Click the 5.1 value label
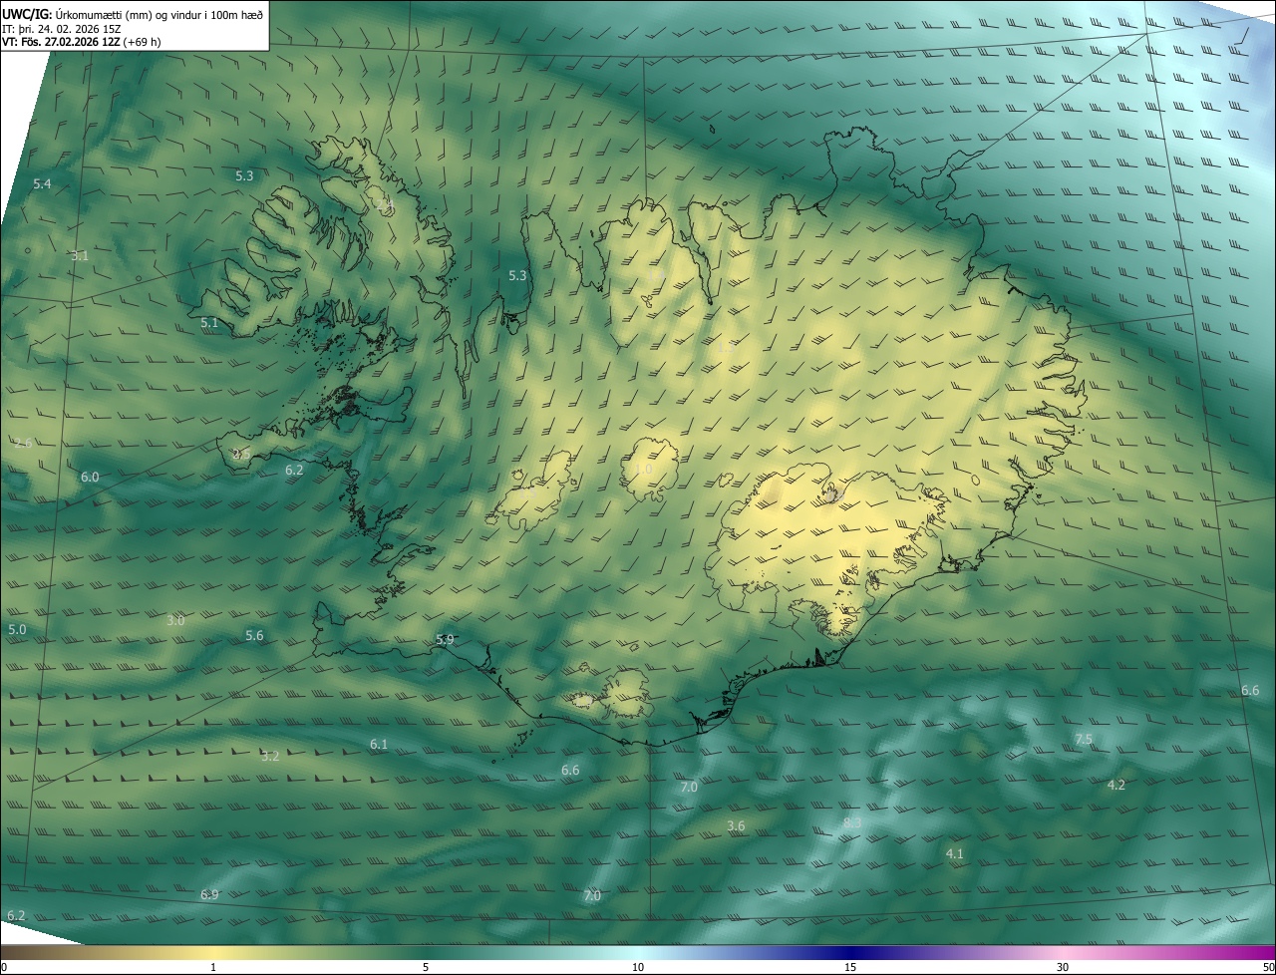 click(209, 323)
